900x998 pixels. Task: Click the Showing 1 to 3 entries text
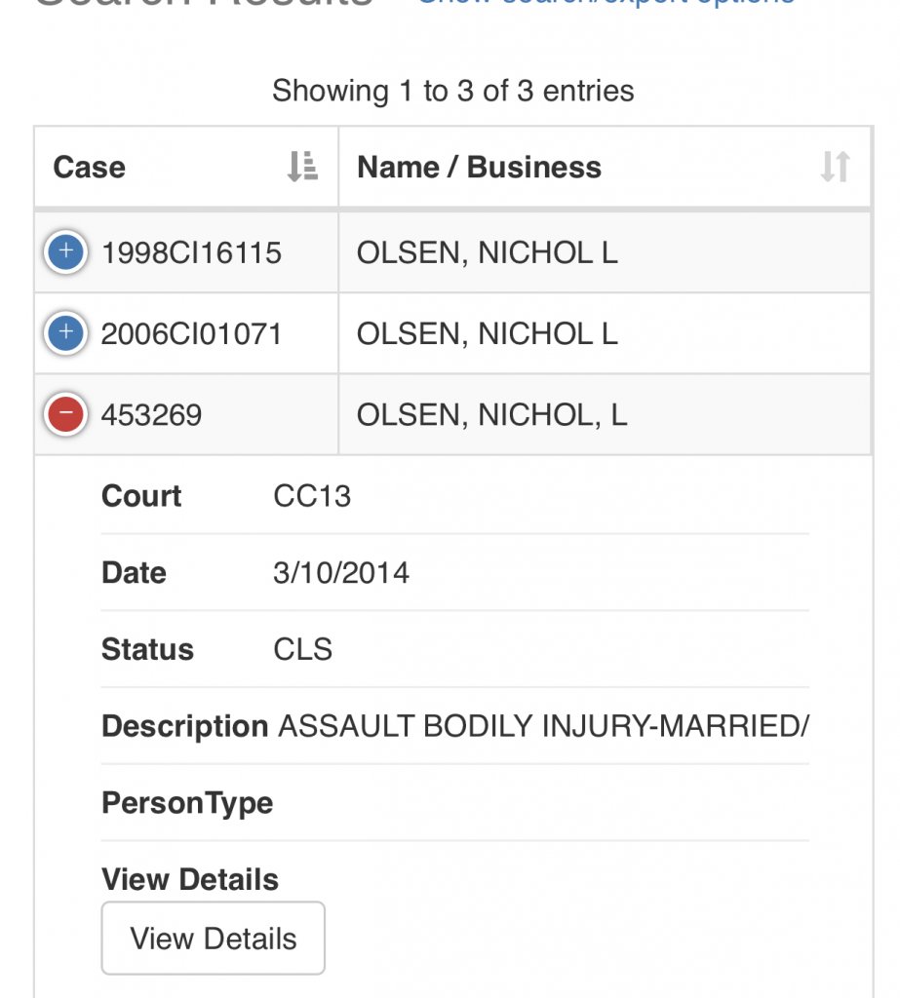point(452,91)
